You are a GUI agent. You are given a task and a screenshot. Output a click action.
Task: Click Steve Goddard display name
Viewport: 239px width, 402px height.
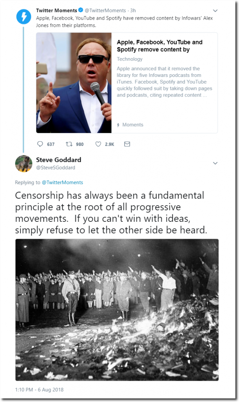pos(59,160)
